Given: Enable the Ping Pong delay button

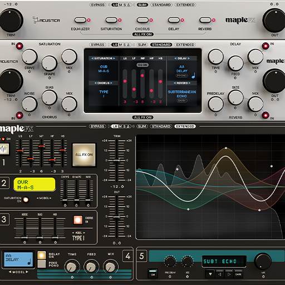Looking at the screenshot, I should 42,264.
